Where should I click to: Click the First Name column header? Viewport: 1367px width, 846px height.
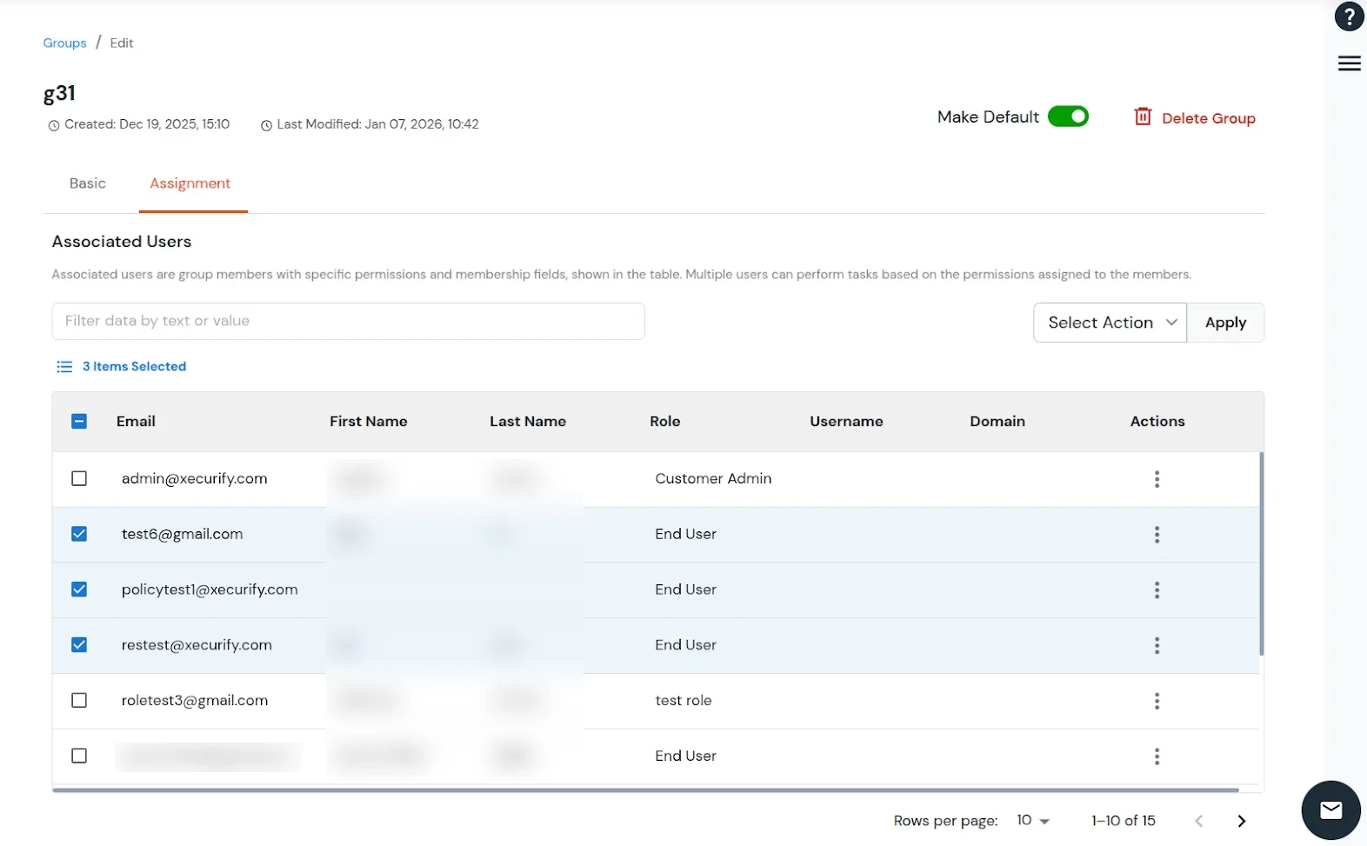(368, 422)
